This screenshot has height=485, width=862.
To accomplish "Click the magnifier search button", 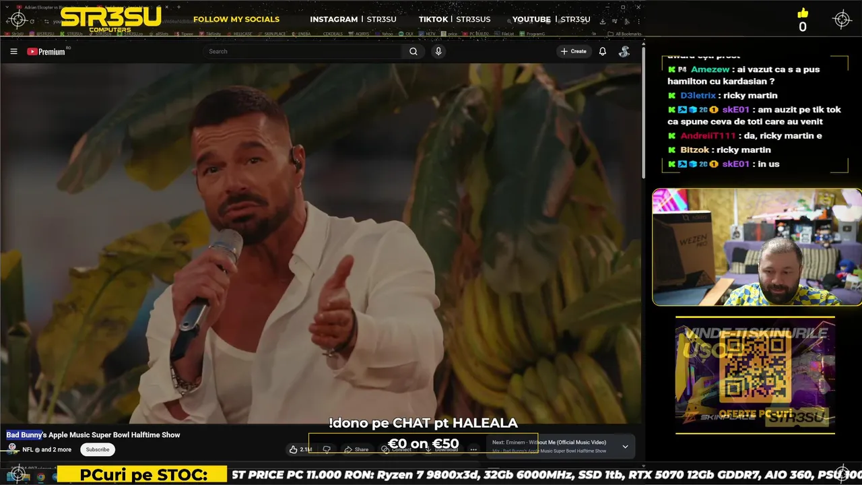I will 413,51.
